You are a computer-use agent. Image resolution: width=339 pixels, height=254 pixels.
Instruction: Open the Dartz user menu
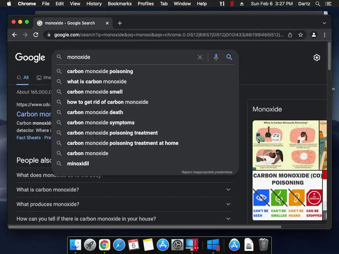coord(304,4)
